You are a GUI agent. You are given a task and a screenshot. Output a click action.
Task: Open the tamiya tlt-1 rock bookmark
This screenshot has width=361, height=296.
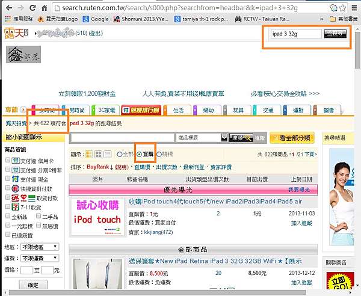click(x=201, y=19)
